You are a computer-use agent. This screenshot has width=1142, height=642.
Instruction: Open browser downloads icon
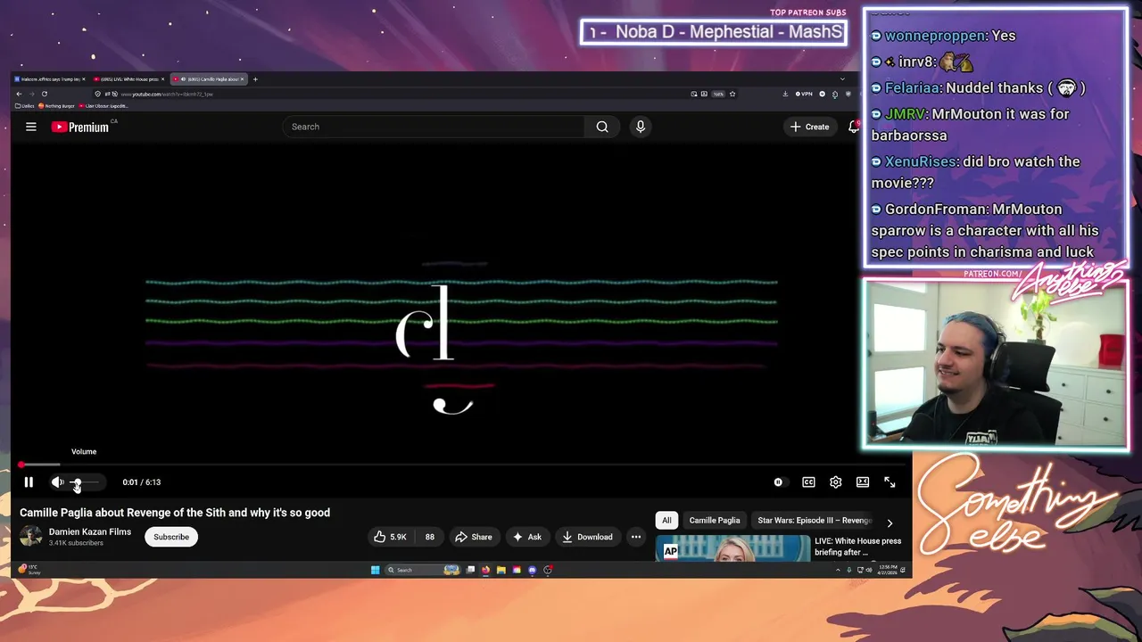point(785,94)
